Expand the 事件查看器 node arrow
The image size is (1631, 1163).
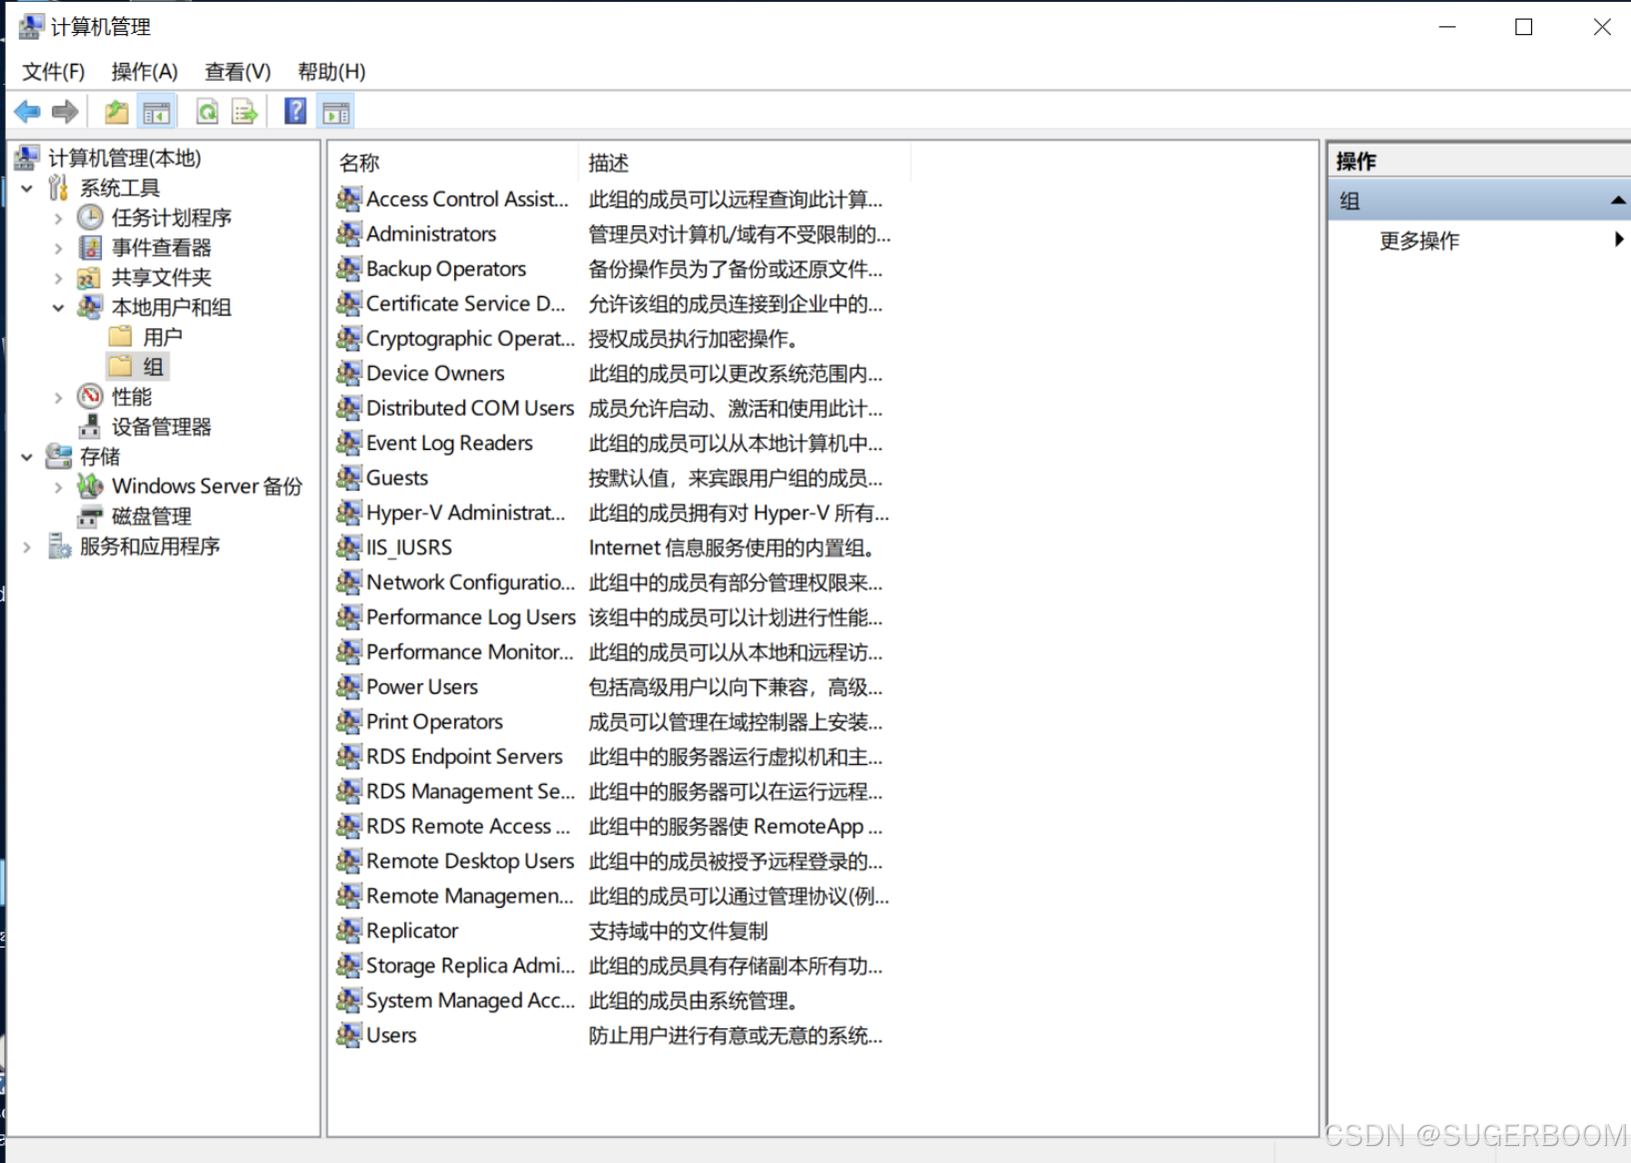(x=58, y=247)
